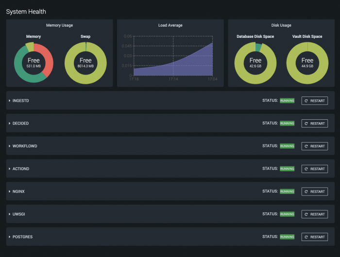This screenshot has height=257, width=340.
Task: Click the RUNNING badge for WORKFLOWD
Action: pyautogui.click(x=287, y=146)
